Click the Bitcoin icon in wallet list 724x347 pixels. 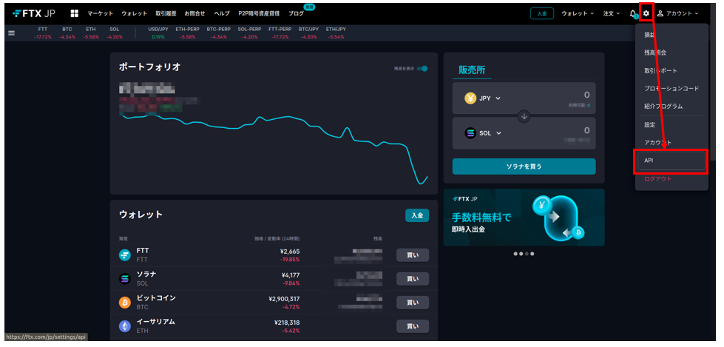click(x=125, y=303)
